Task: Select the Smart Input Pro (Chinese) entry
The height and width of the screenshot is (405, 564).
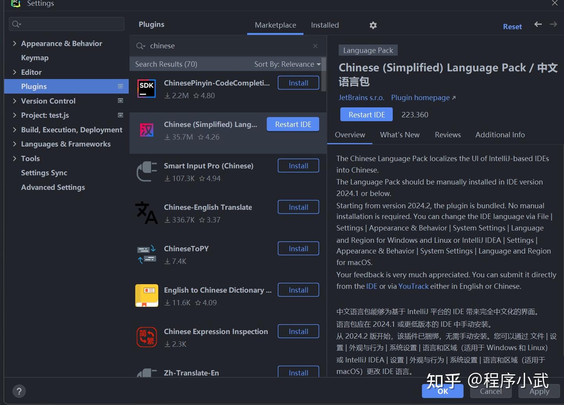Action: [x=228, y=172]
